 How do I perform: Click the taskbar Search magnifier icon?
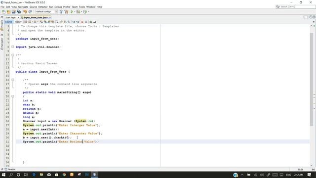click(11, 175)
